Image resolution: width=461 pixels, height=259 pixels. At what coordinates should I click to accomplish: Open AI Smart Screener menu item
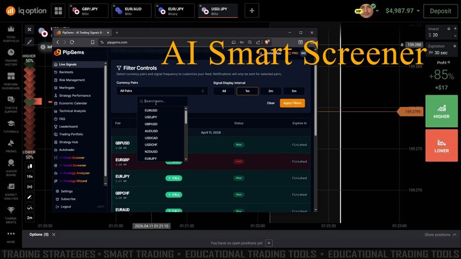[x=72, y=166]
